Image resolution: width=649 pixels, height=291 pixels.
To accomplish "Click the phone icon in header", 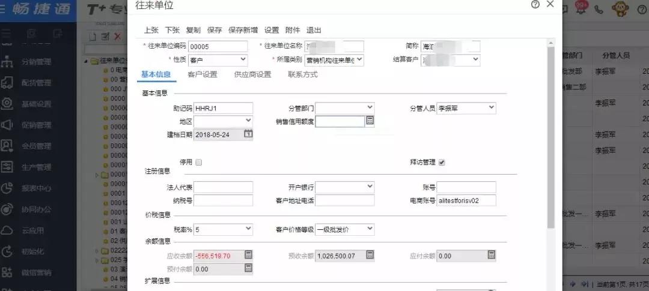I will [599, 9].
